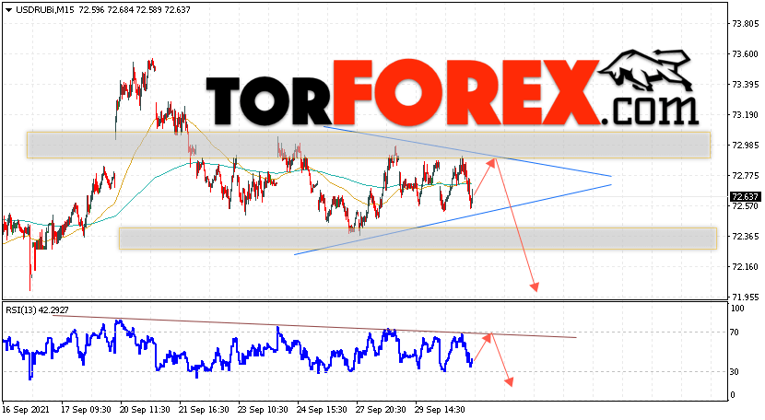Click price axis value 72.985

(x=745, y=146)
